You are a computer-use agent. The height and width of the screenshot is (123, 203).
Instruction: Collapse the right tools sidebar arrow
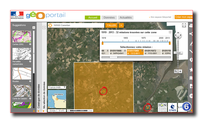click(x=192, y=110)
